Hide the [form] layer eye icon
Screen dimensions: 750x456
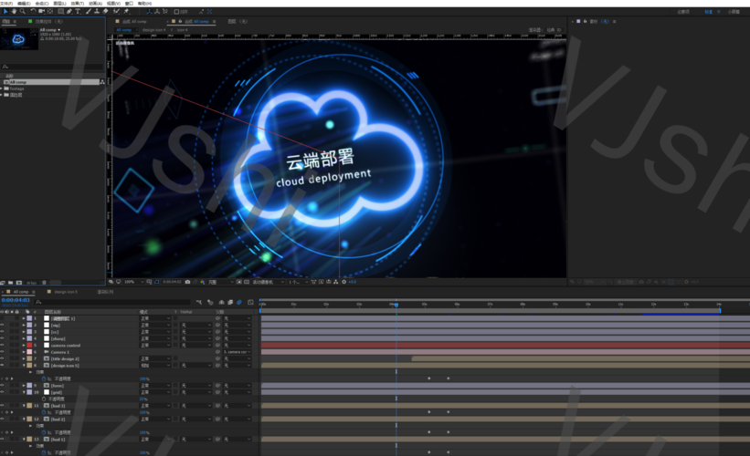3,385
